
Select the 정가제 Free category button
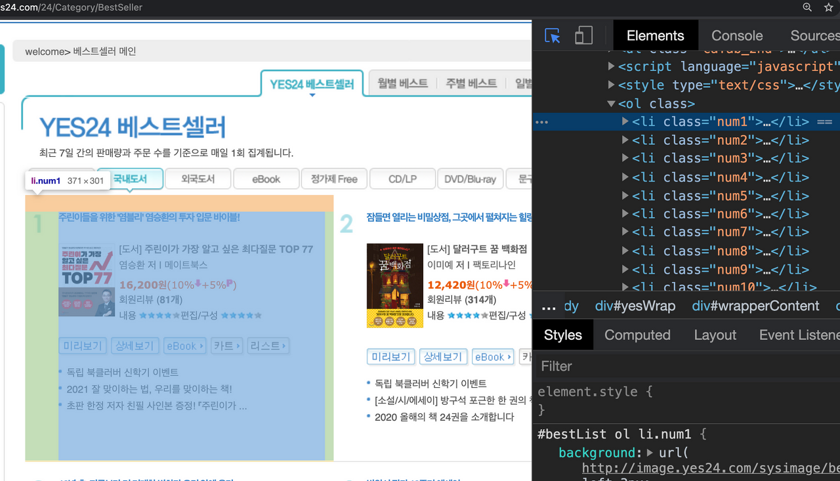[x=335, y=178]
